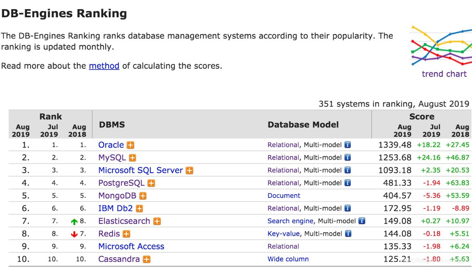The width and height of the screenshot is (472, 267).
Task: Click the DB-Engines Ranking heading
Action: click(64, 14)
